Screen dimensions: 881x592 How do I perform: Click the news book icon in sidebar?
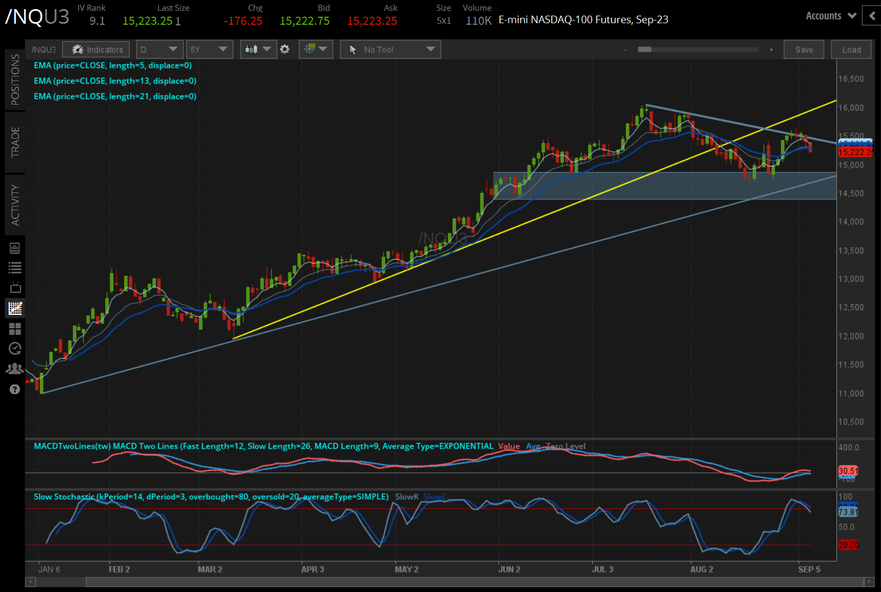coord(15,248)
